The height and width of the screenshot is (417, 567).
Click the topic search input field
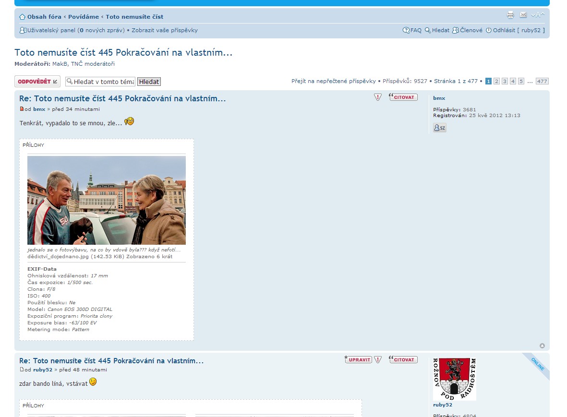pyautogui.click(x=101, y=82)
